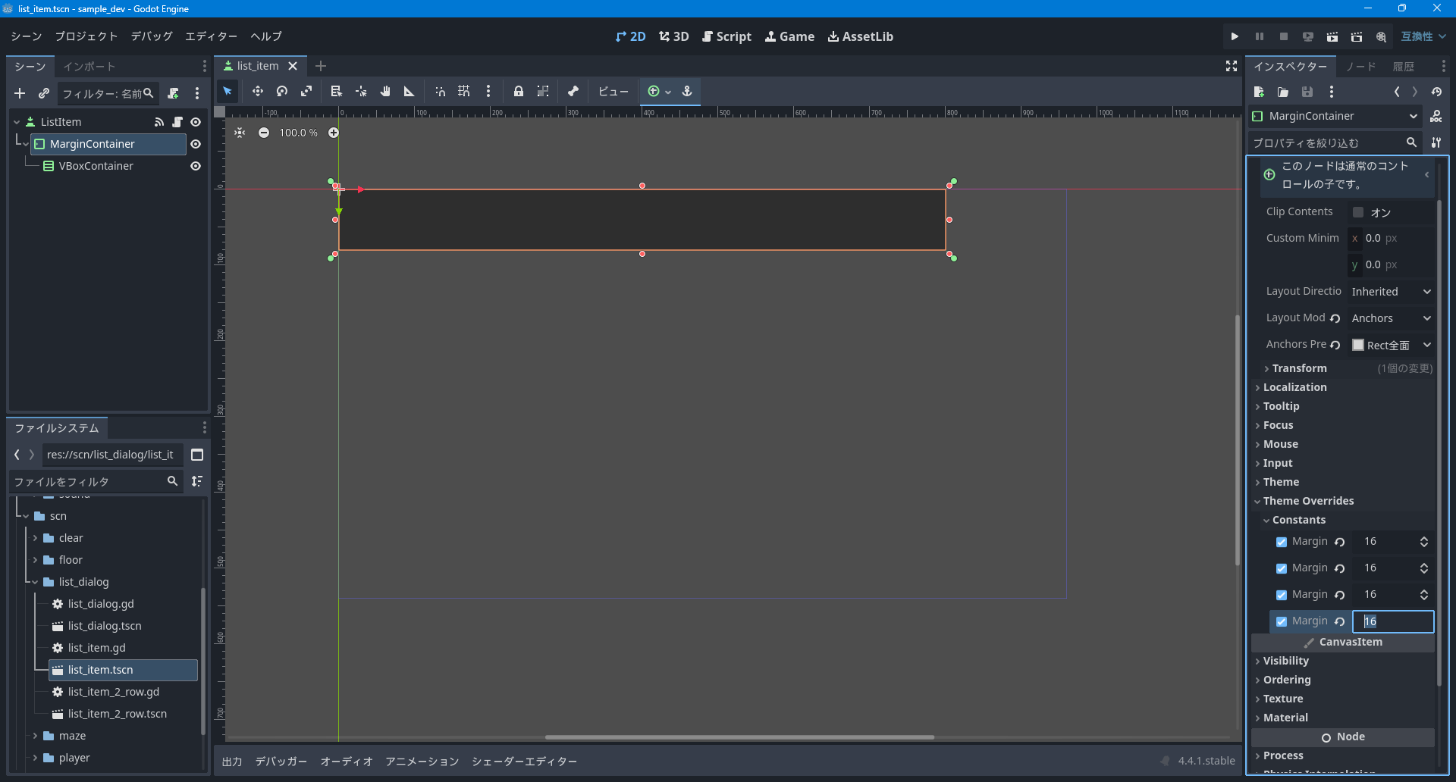Screen dimensions: 1456x782
Task: Open the script attached to ListItem
Action: [x=177, y=122]
